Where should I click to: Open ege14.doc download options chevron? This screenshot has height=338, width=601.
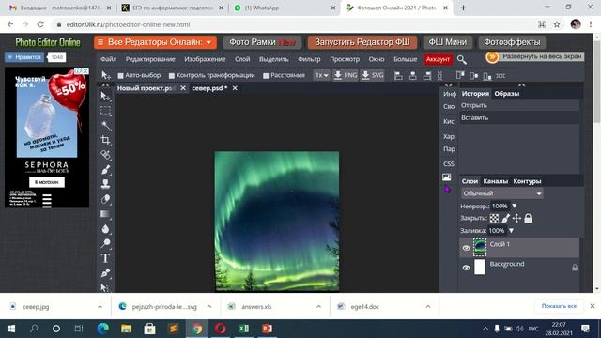point(428,307)
